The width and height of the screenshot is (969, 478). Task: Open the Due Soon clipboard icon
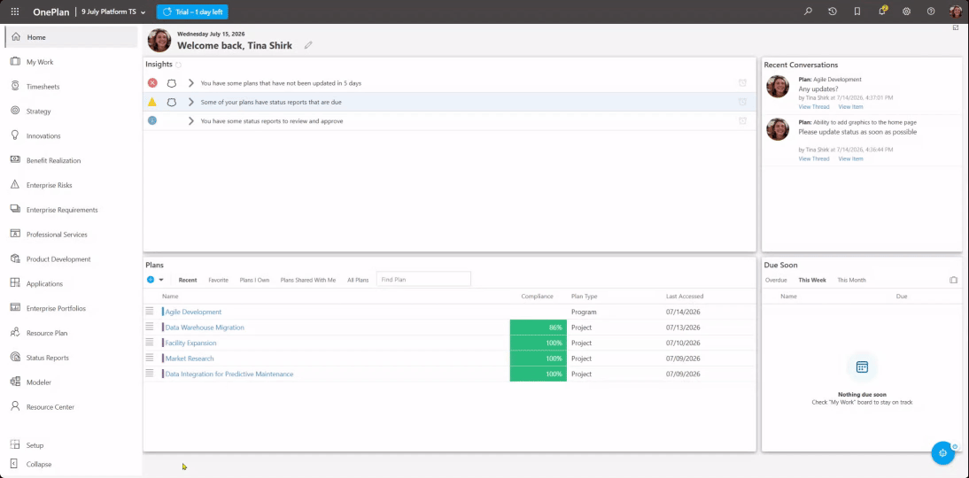coord(954,280)
